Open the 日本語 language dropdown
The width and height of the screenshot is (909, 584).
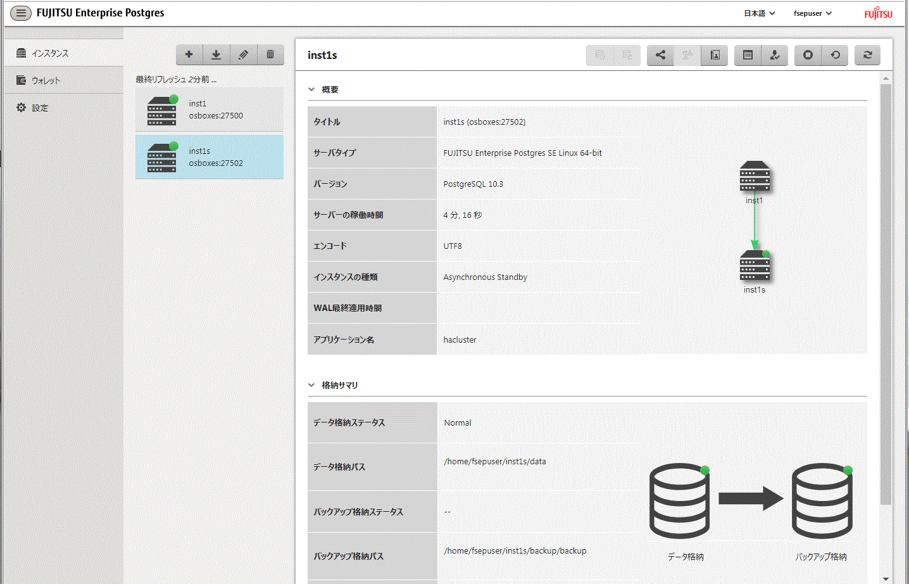(x=759, y=13)
